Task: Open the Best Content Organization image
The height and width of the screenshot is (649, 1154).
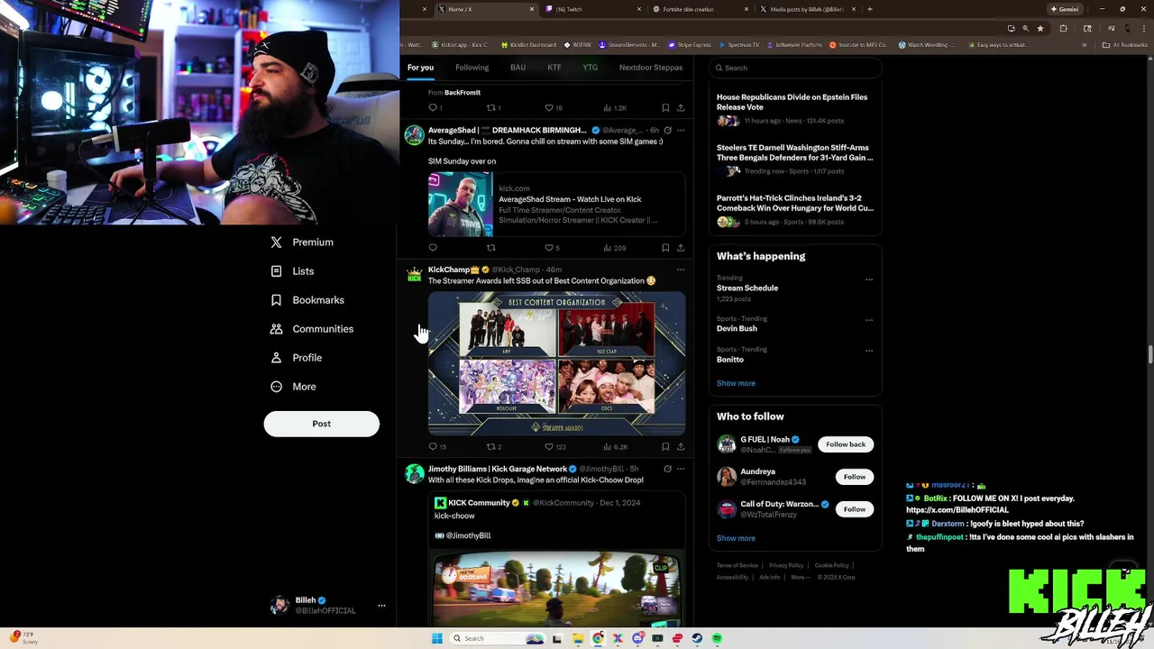Action: point(556,363)
